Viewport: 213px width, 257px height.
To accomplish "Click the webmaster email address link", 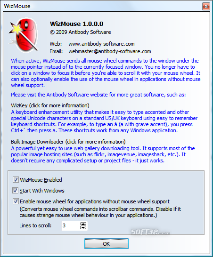I will pos(110,51).
